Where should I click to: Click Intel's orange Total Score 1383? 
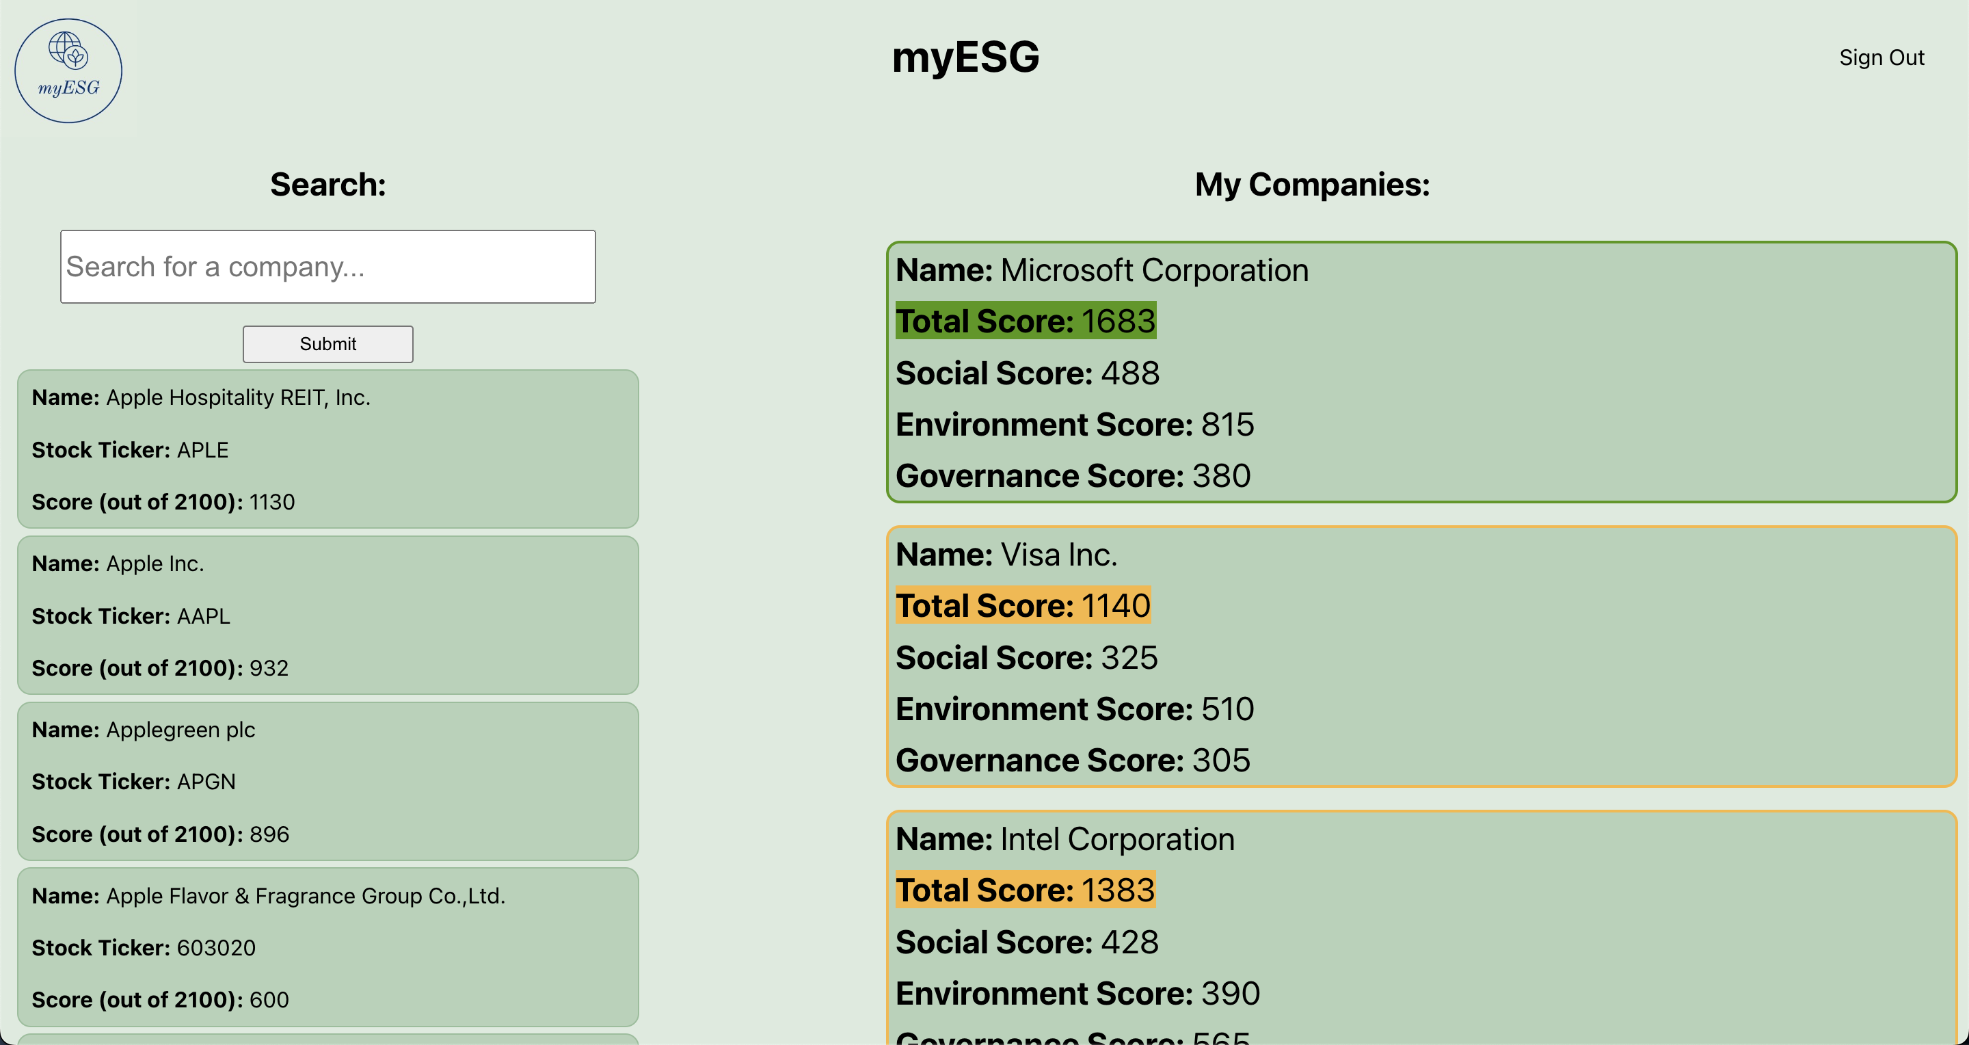tap(1025, 890)
